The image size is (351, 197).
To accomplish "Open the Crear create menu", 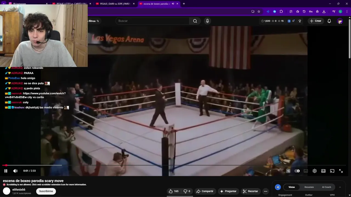I will coord(315,21).
